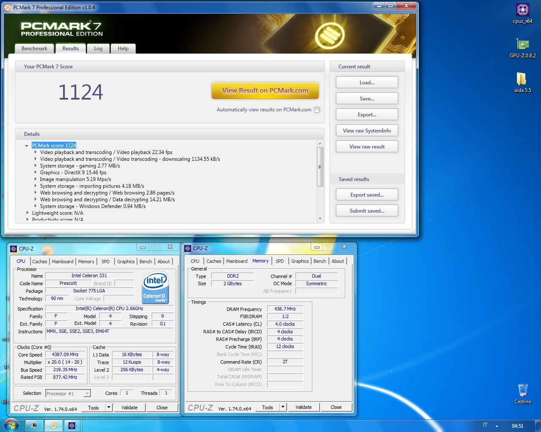Open the aida 5.5 folder icon

[x=522, y=82]
